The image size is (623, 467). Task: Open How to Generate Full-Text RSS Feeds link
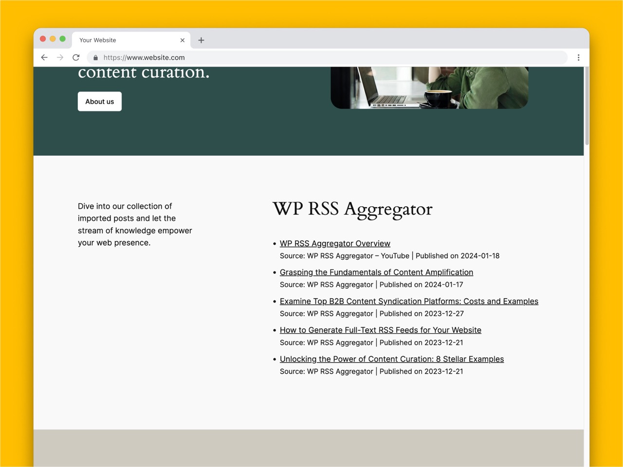pos(380,330)
